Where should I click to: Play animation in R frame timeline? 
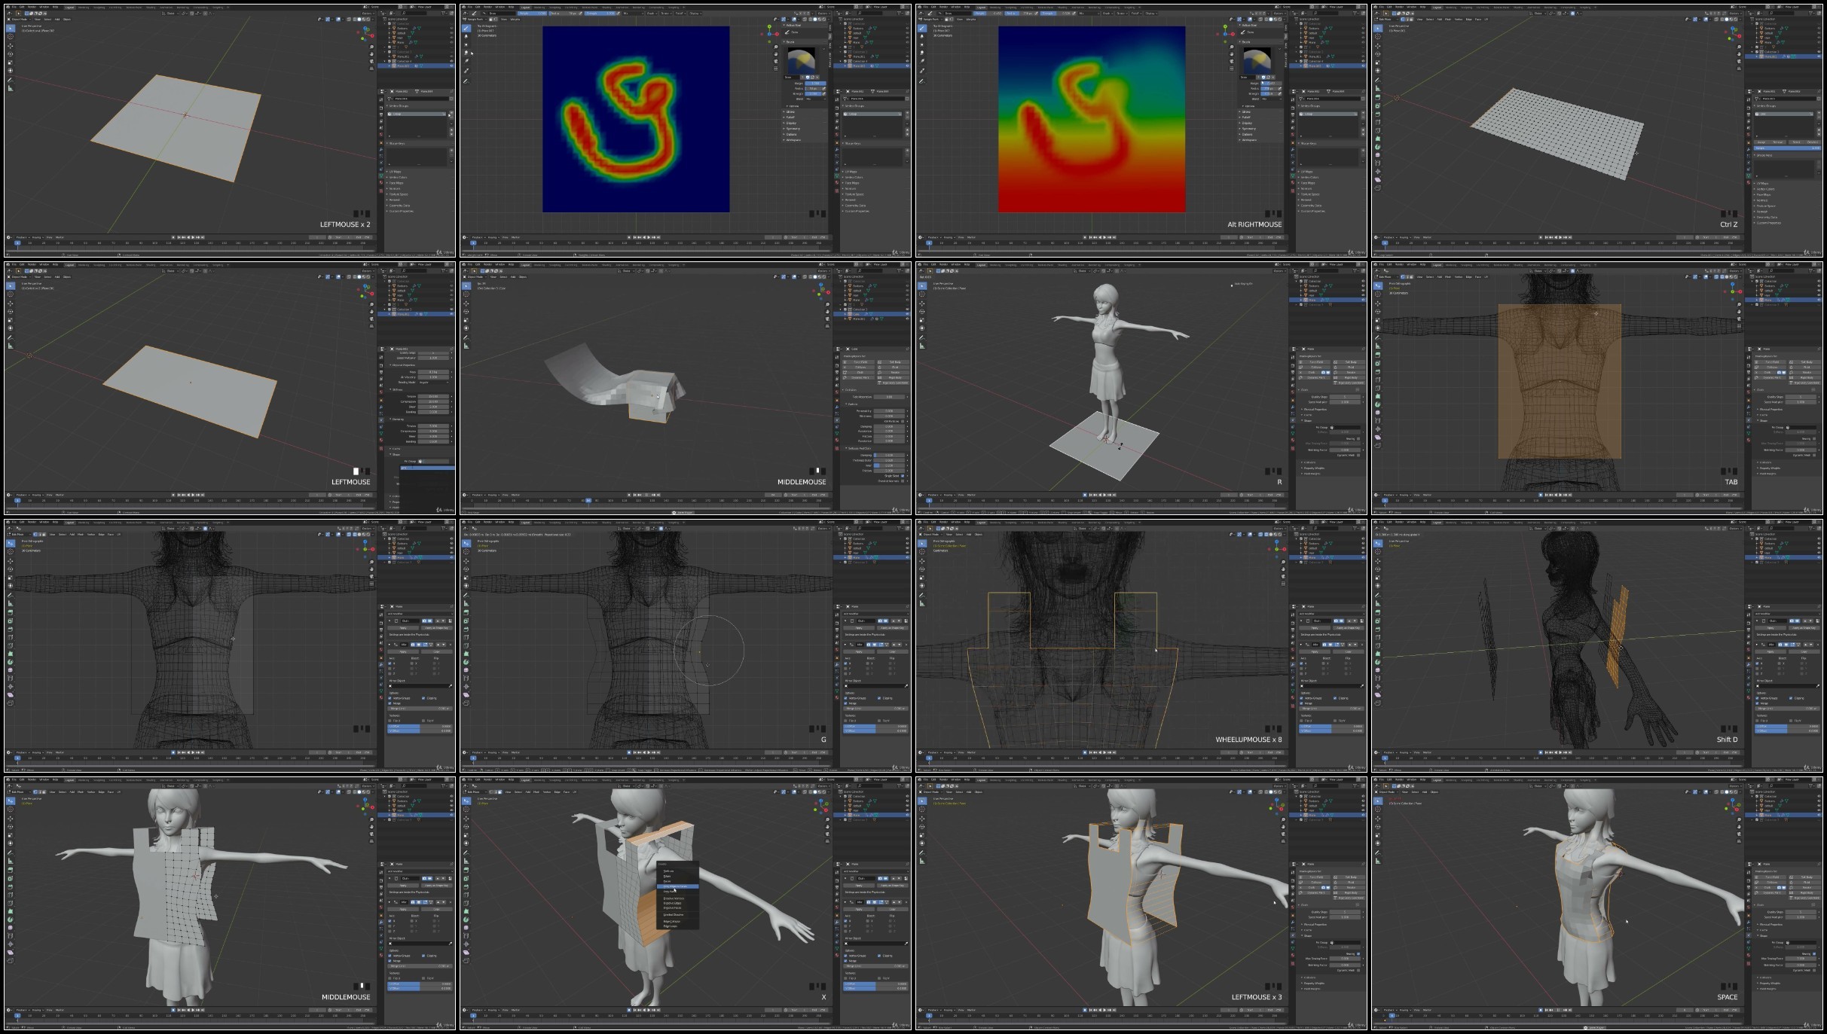[x=1104, y=495]
